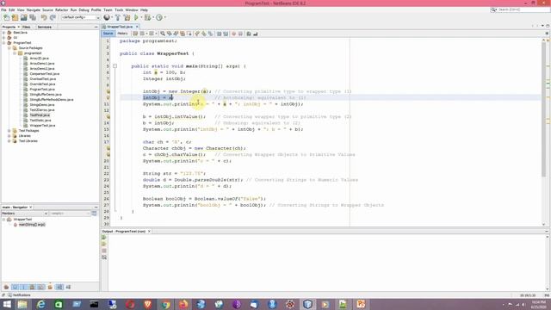Click the Uncomment lines icon
Screen dimensions: 551x310
coord(256,34)
